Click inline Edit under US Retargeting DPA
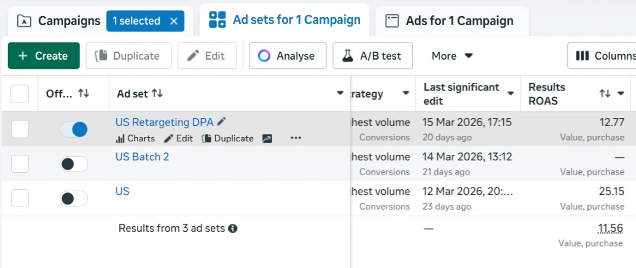 point(178,139)
